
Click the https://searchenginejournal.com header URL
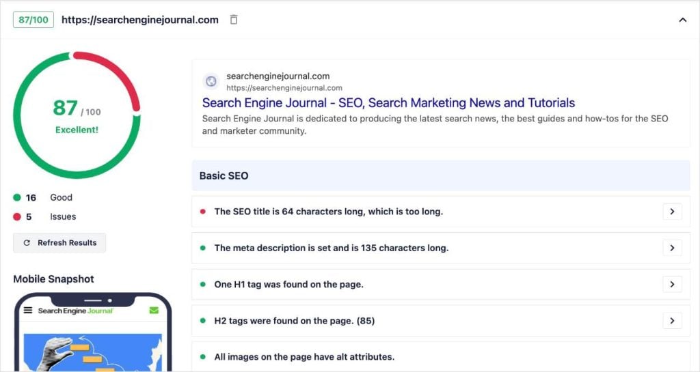click(139, 20)
